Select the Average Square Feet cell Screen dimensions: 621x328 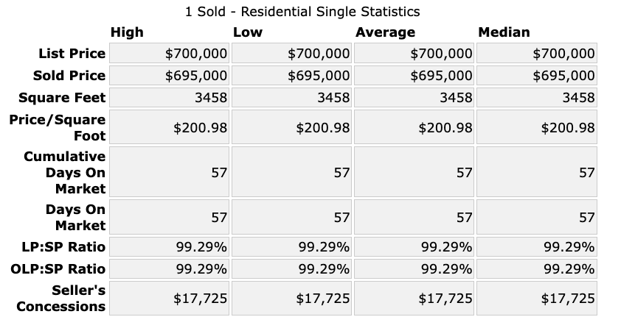pyautogui.click(x=415, y=98)
